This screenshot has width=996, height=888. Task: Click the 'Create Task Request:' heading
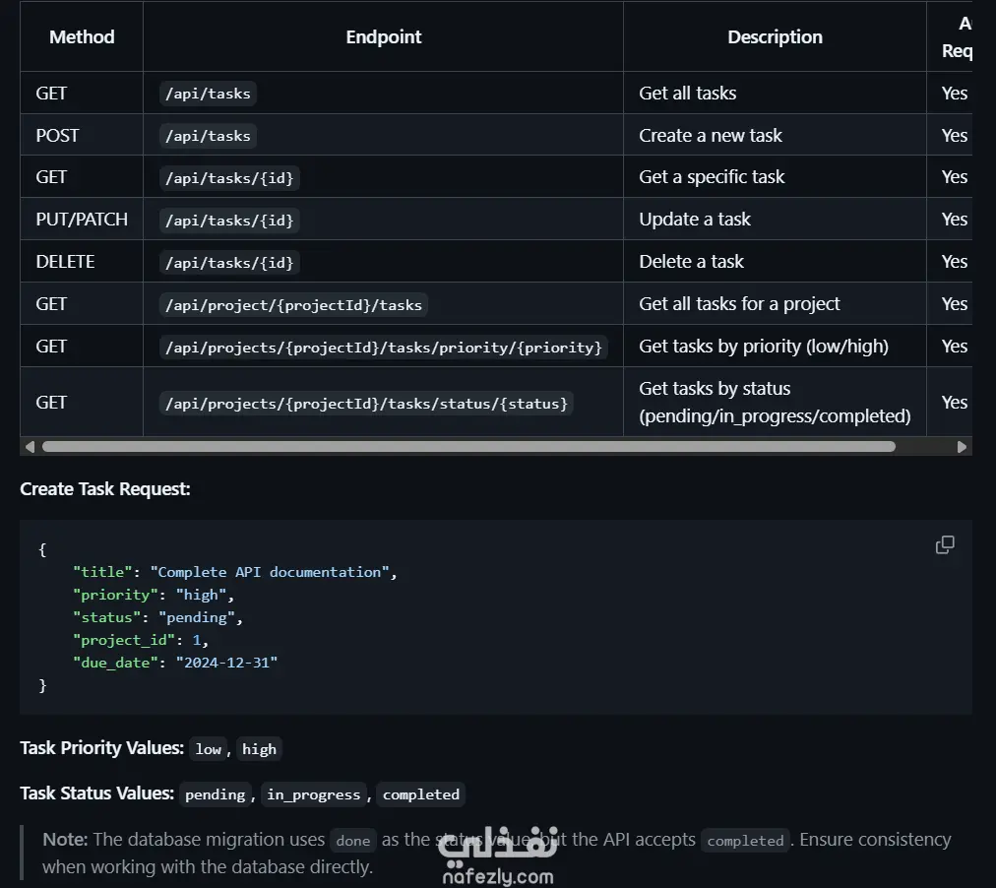(105, 489)
